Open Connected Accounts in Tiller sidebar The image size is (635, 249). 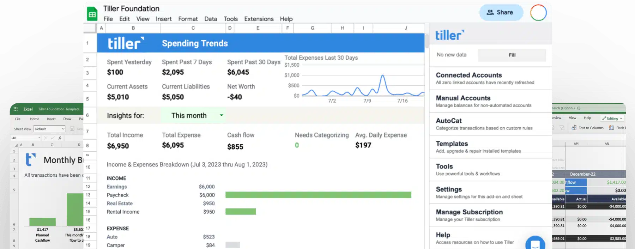tap(490, 78)
